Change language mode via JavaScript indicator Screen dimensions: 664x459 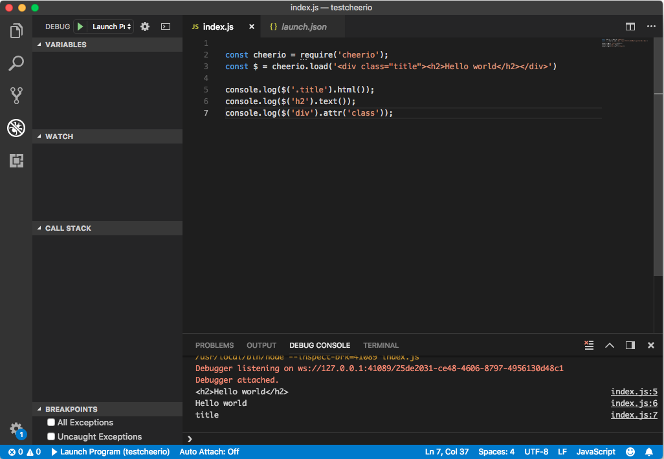point(596,452)
